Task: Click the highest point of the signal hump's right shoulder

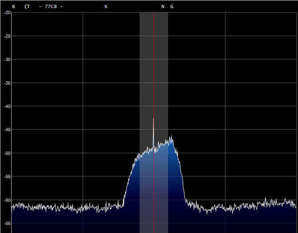Action: pos(171,136)
